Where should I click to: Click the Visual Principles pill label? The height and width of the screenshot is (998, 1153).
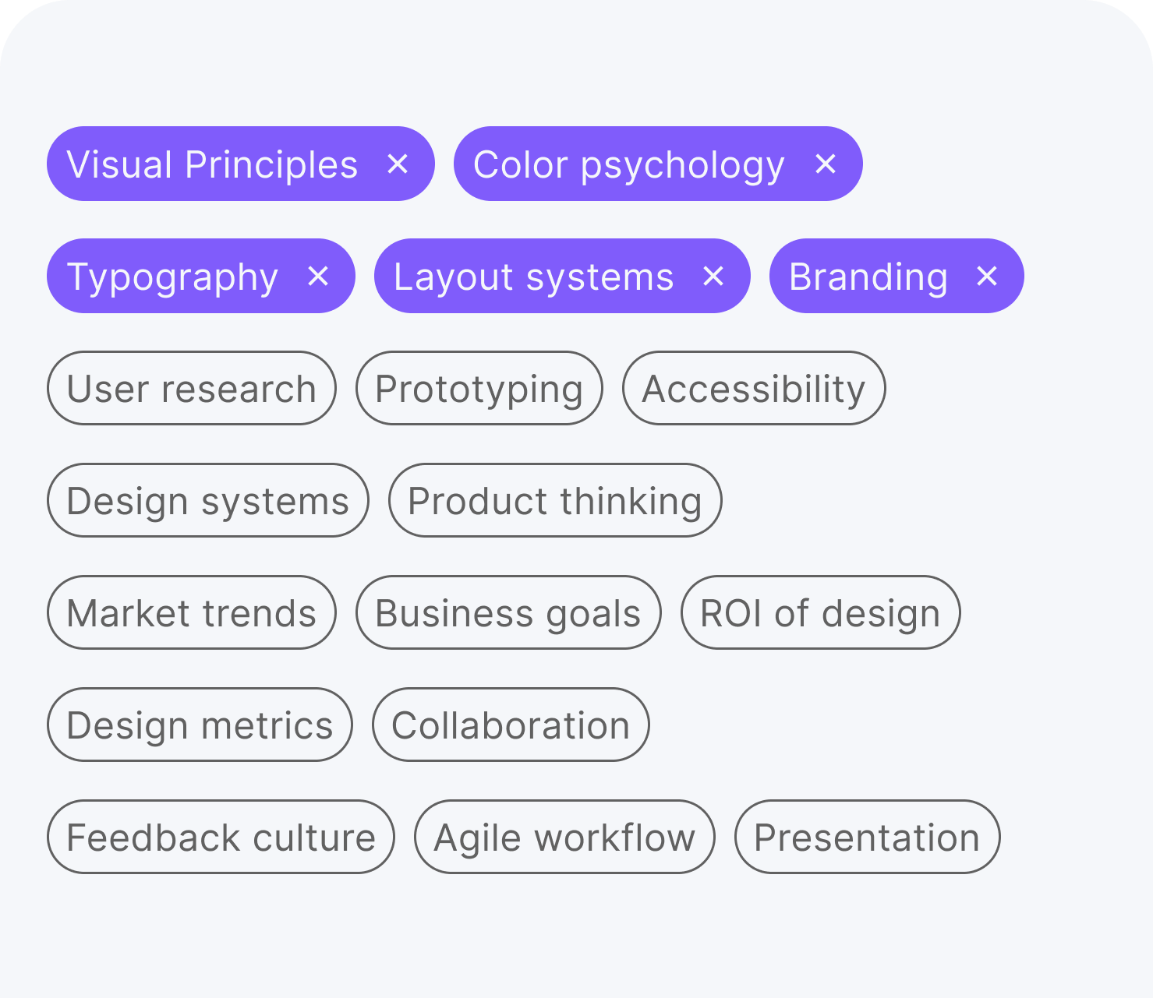pyautogui.click(x=212, y=164)
